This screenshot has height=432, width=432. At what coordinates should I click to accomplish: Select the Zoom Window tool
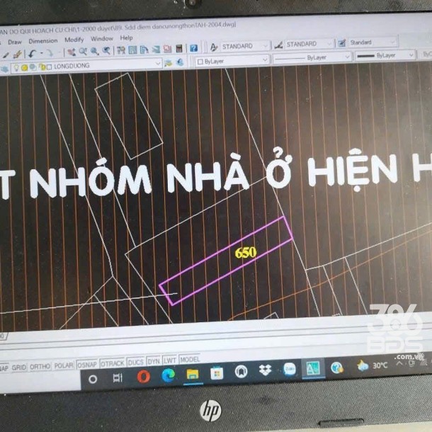(95, 51)
